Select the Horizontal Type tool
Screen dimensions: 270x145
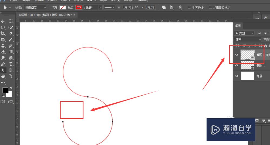click(11, 64)
